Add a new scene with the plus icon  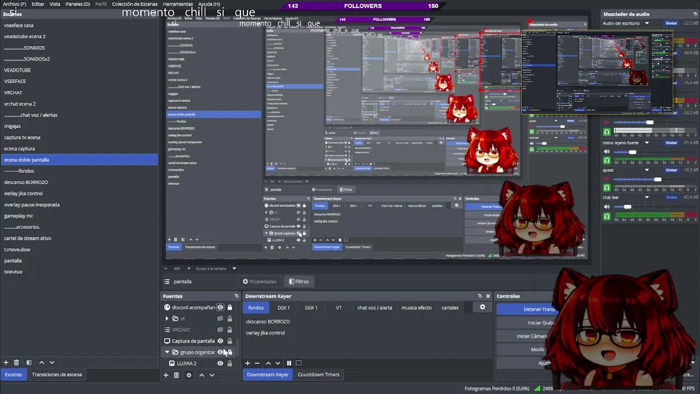6,362
